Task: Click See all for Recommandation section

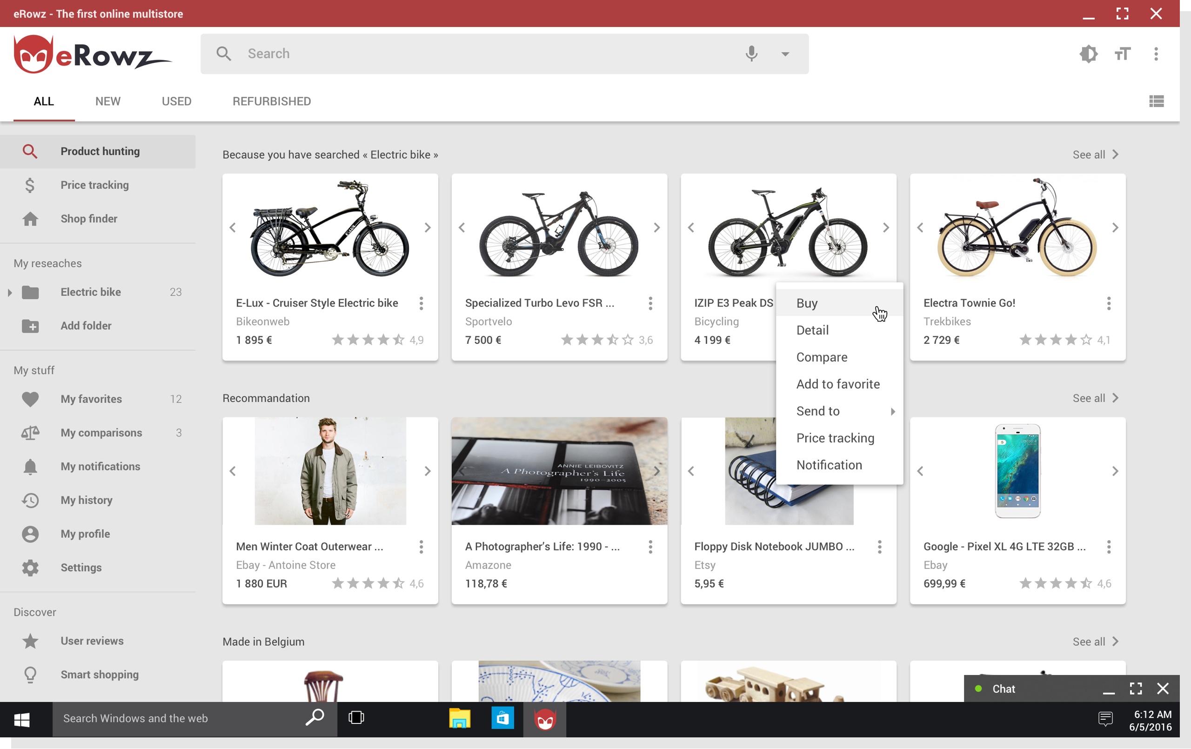Action: point(1095,398)
